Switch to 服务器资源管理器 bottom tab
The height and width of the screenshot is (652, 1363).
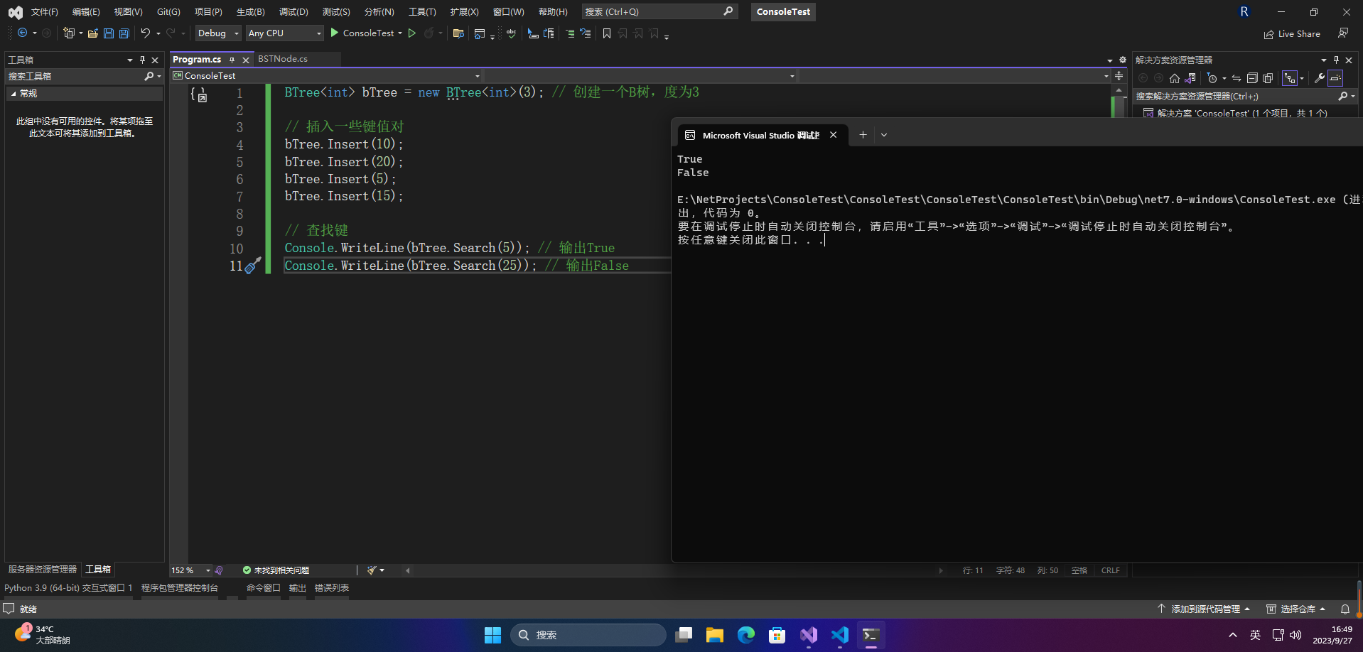click(x=43, y=570)
